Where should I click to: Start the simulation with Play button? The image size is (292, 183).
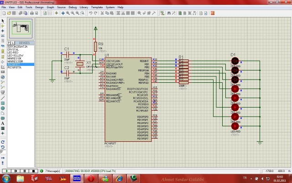[6, 171]
